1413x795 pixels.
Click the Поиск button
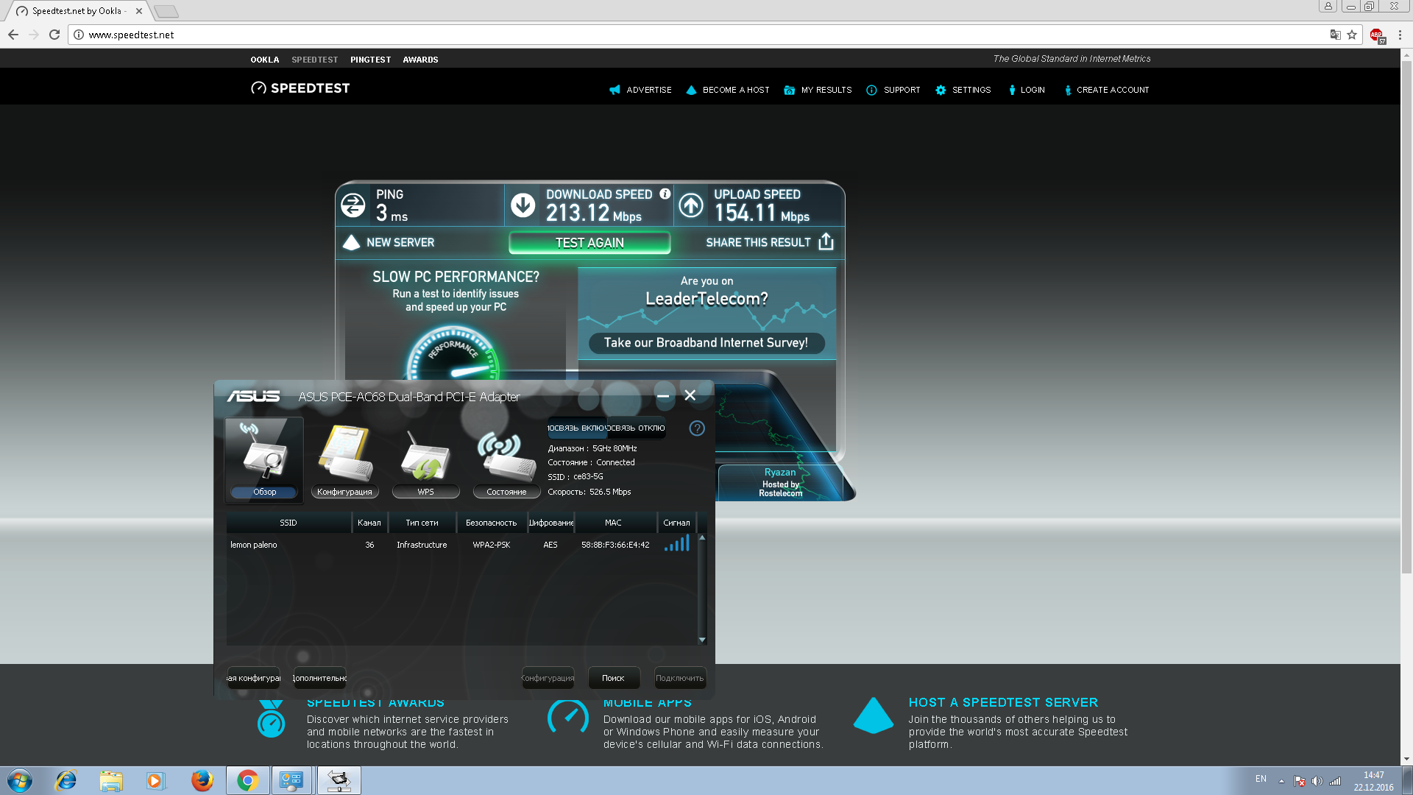click(x=613, y=678)
